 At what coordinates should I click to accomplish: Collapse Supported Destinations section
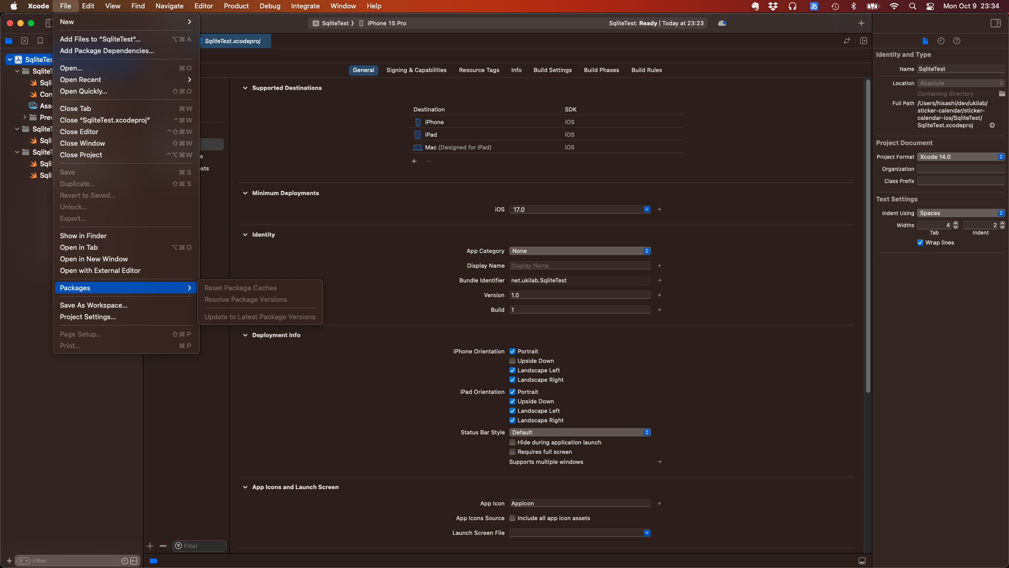point(245,88)
